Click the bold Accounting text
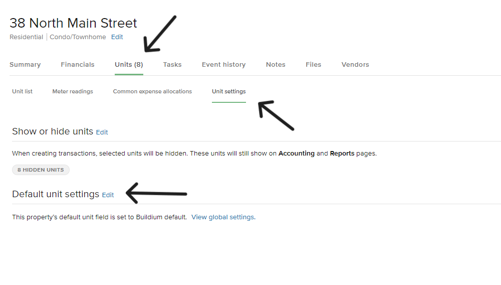The width and height of the screenshot is (501, 285). [297, 154]
